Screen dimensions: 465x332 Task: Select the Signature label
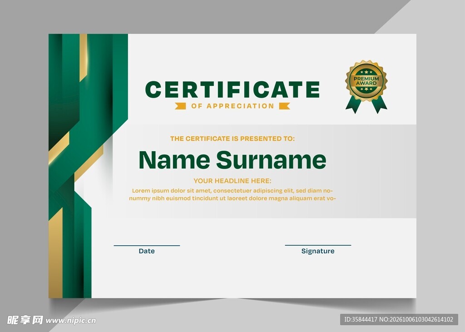[x=318, y=251]
